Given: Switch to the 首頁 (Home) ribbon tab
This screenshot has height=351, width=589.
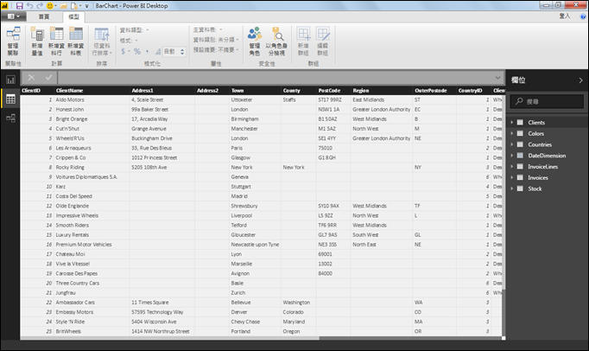Looking at the screenshot, I should [x=43, y=16].
